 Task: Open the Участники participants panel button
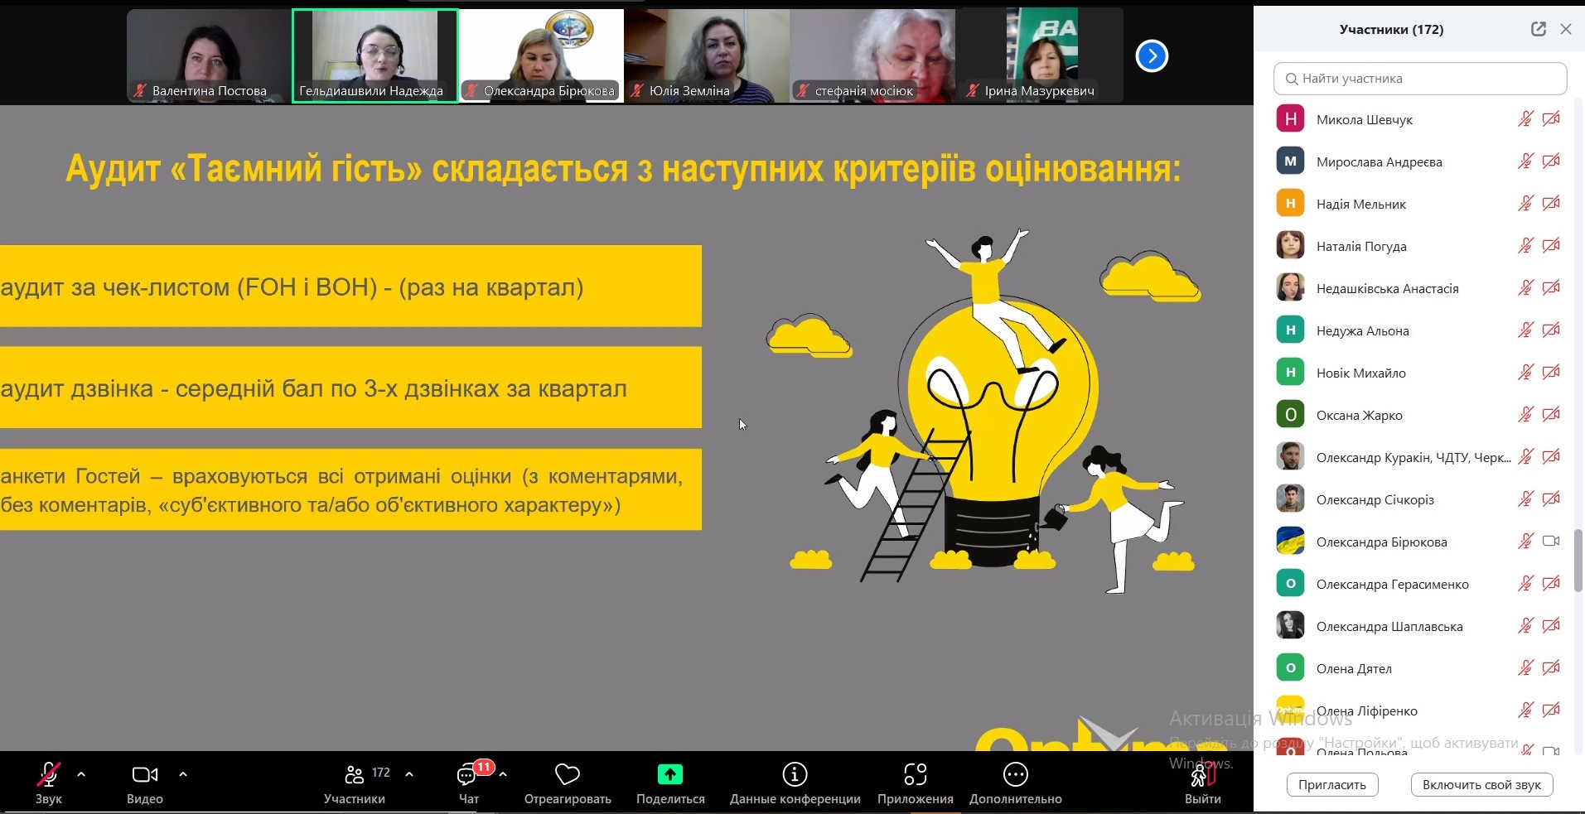355,776
